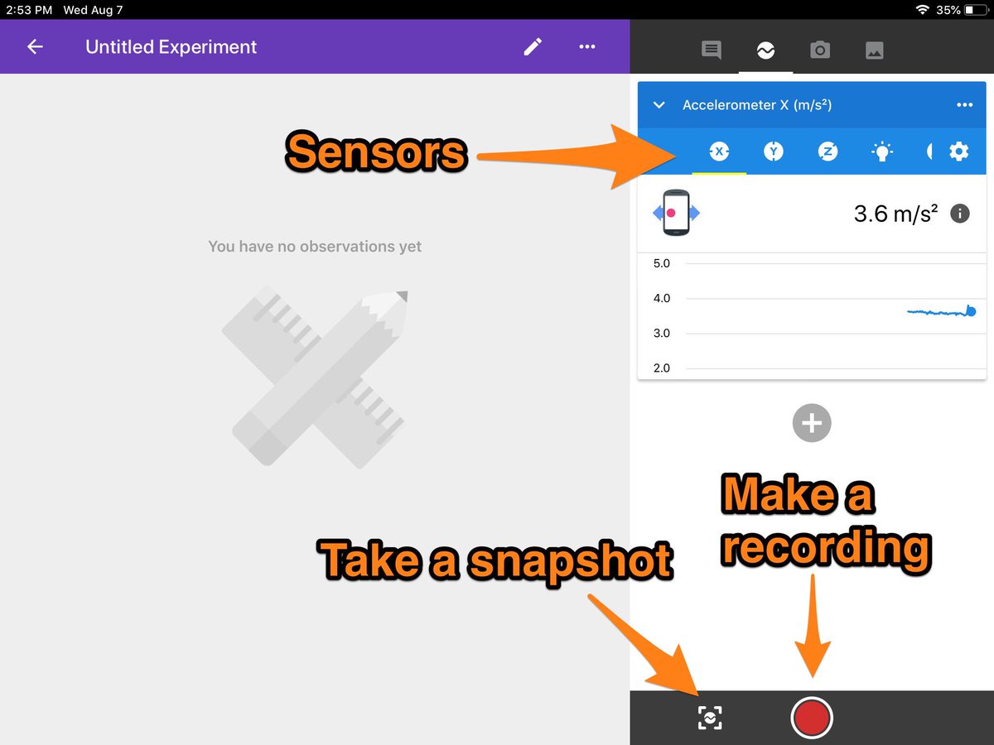Click the 3.6 m/s² reading

click(x=895, y=214)
